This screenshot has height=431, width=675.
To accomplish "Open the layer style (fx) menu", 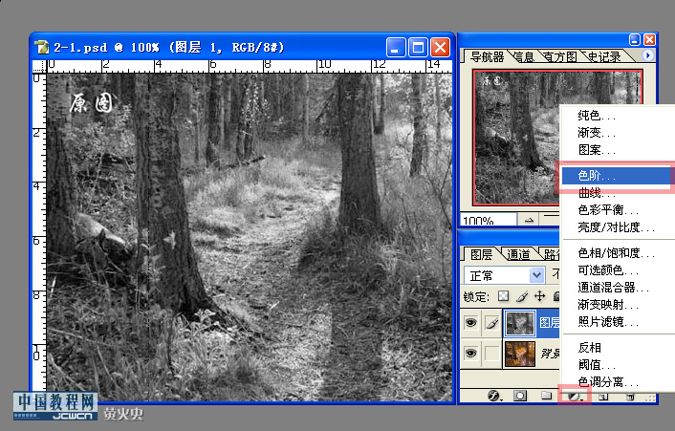I will (x=494, y=396).
